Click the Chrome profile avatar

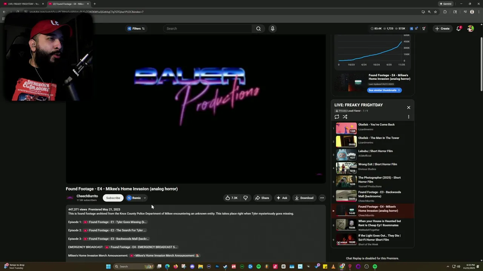click(x=472, y=12)
